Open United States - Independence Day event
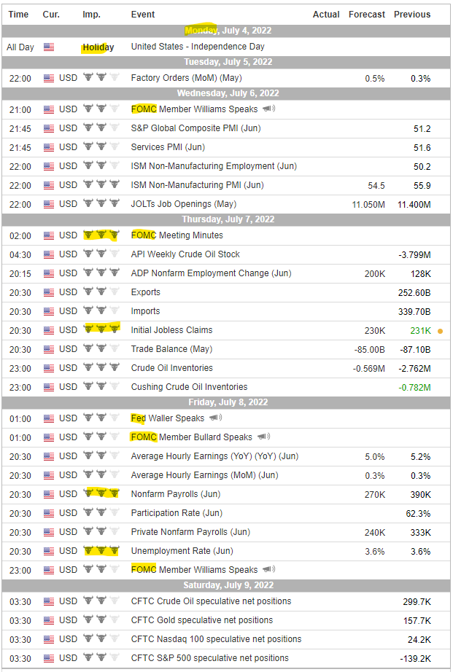 pyautogui.click(x=198, y=47)
